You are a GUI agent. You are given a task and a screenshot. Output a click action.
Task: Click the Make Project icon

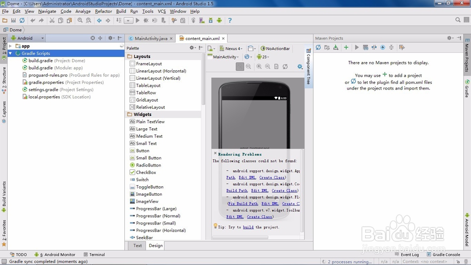[119, 20]
